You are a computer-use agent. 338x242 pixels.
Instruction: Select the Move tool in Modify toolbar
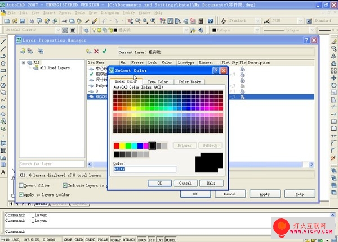click(x=333, y=78)
